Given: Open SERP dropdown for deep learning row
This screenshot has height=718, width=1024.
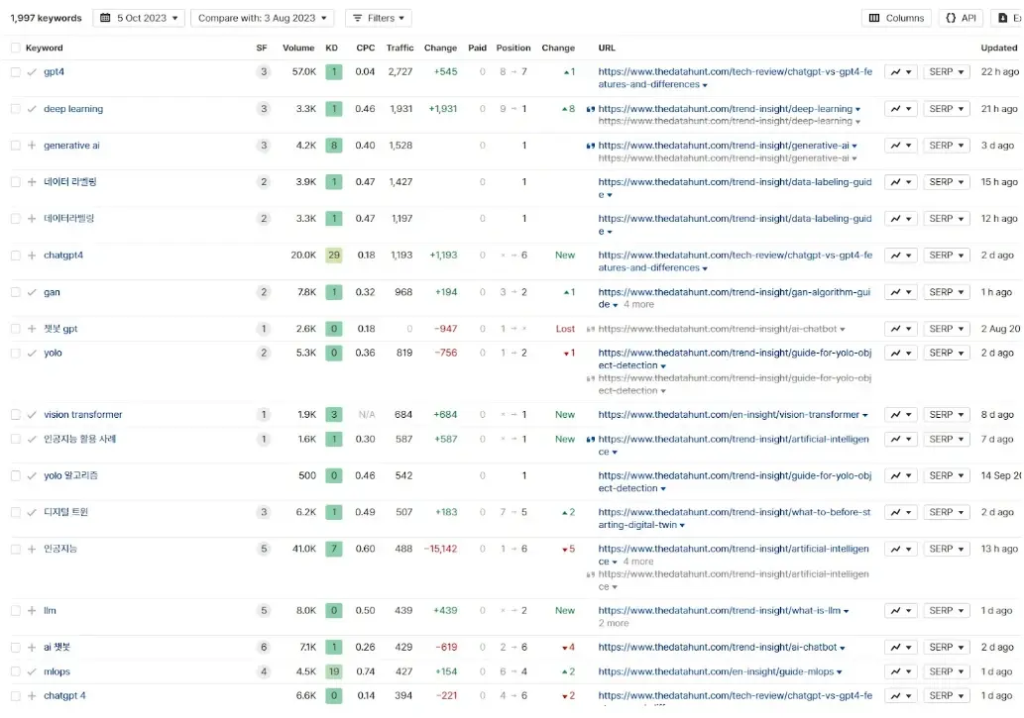Looking at the screenshot, I should [x=947, y=109].
